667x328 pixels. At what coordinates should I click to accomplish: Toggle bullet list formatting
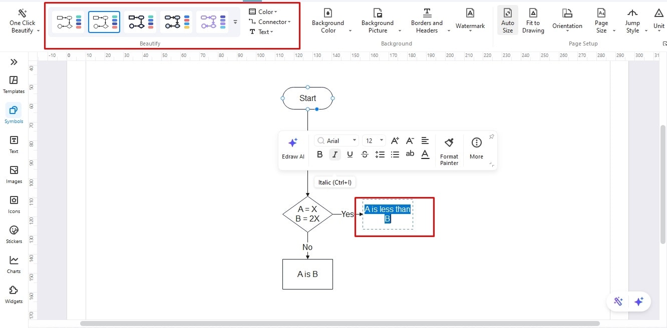(395, 154)
